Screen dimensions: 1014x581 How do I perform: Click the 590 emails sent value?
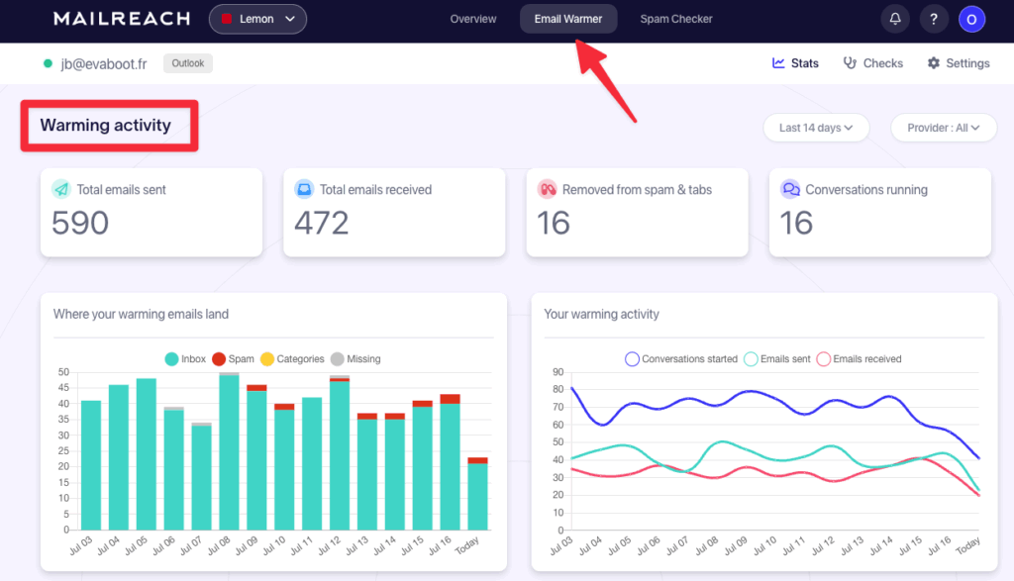(x=80, y=223)
